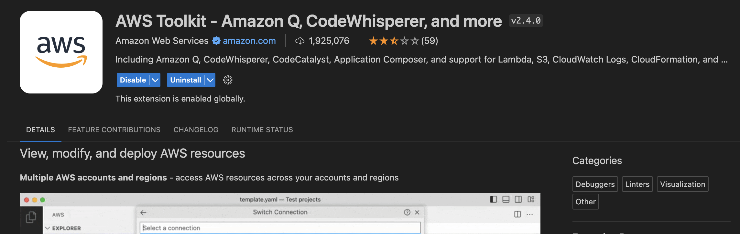Click the 'Categories' heading
The image size is (740, 234).
pos(597,161)
